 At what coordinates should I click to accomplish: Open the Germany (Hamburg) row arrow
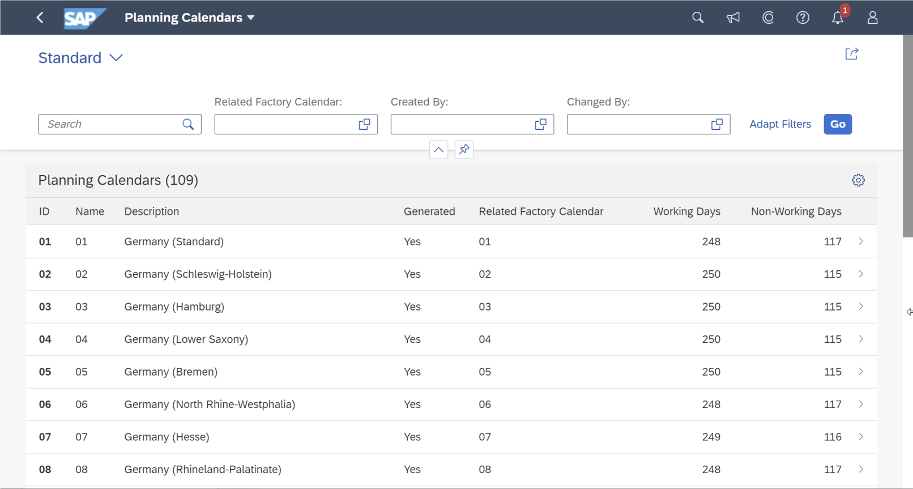pyautogui.click(x=861, y=307)
